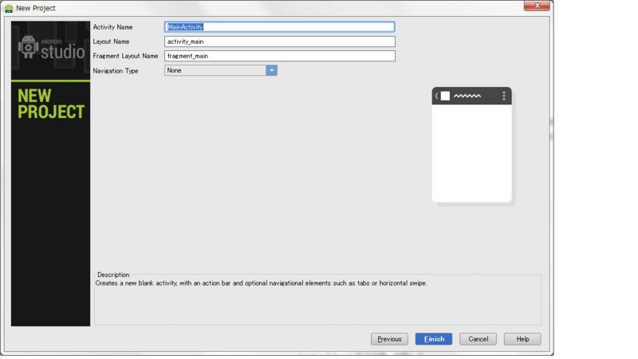Click the Fragment Layout Name field

(280, 56)
